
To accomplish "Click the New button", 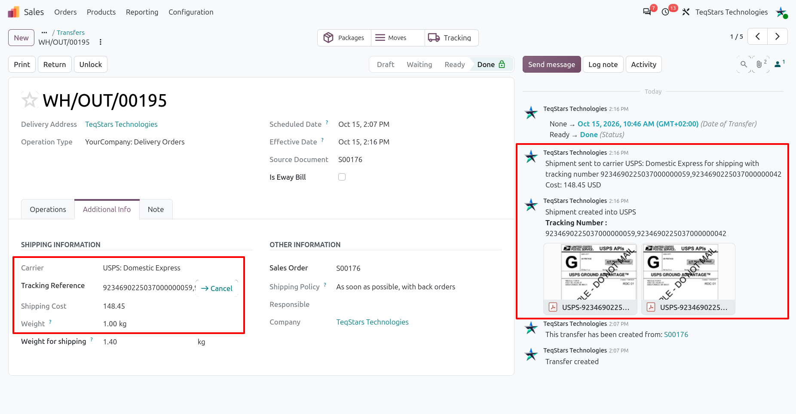I will click(21, 38).
